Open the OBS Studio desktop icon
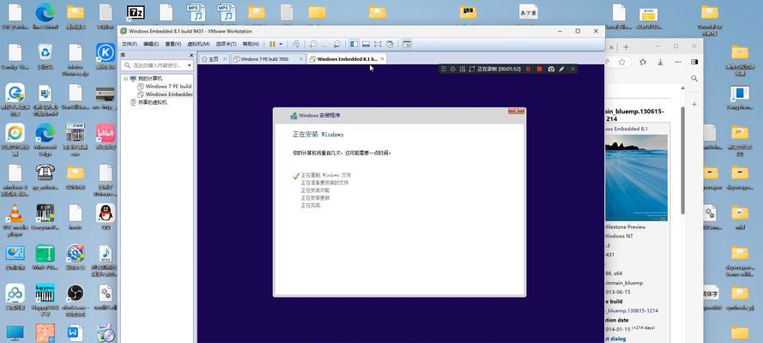Image resolution: width=763 pixels, height=343 pixels. [x=75, y=297]
